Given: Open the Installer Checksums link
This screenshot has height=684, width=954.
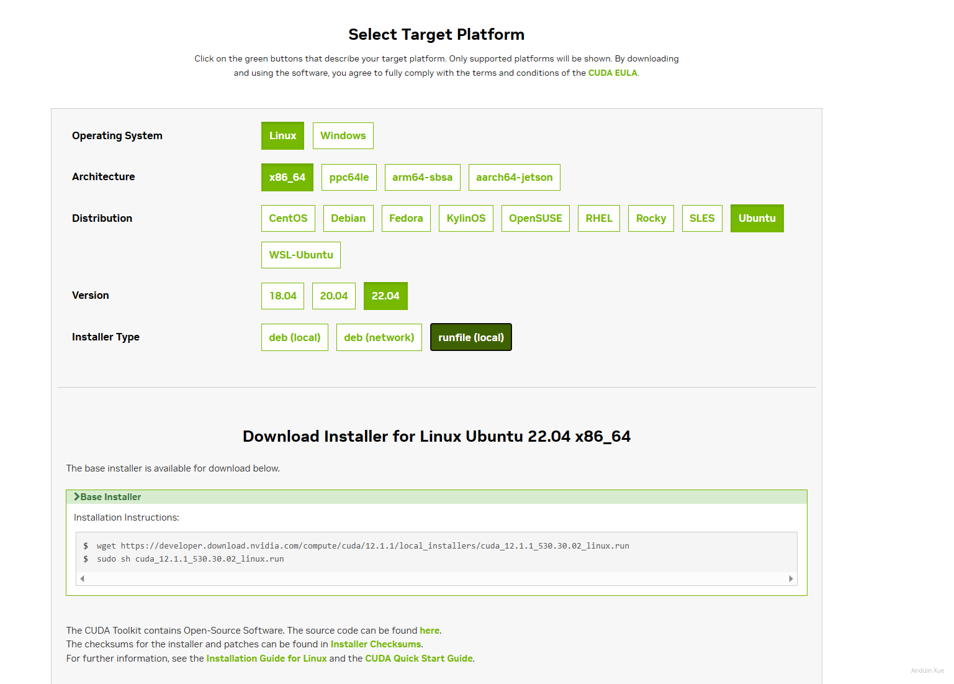Looking at the screenshot, I should pyautogui.click(x=376, y=645).
